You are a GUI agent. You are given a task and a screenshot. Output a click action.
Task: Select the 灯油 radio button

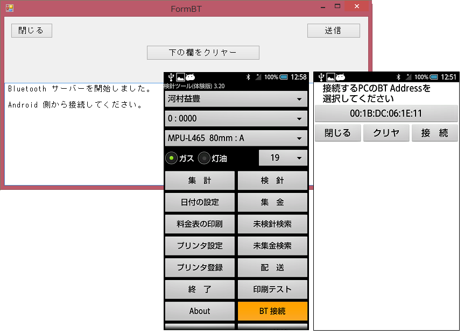pyautogui.click(x=204, y=158)
